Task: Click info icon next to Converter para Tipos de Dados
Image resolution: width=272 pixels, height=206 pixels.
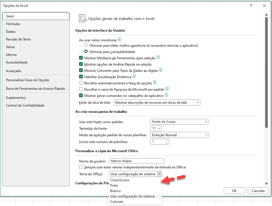Action: point(161,70)
